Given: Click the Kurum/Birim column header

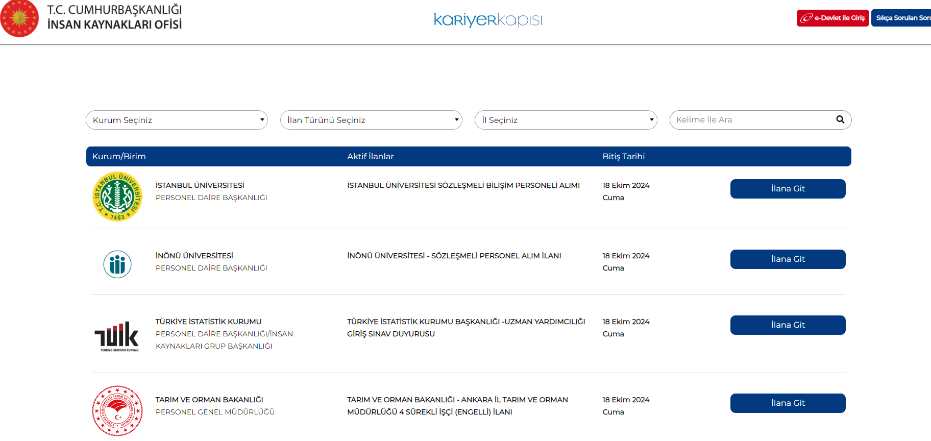Looking at the screenshot, I should tap(119, 156).
